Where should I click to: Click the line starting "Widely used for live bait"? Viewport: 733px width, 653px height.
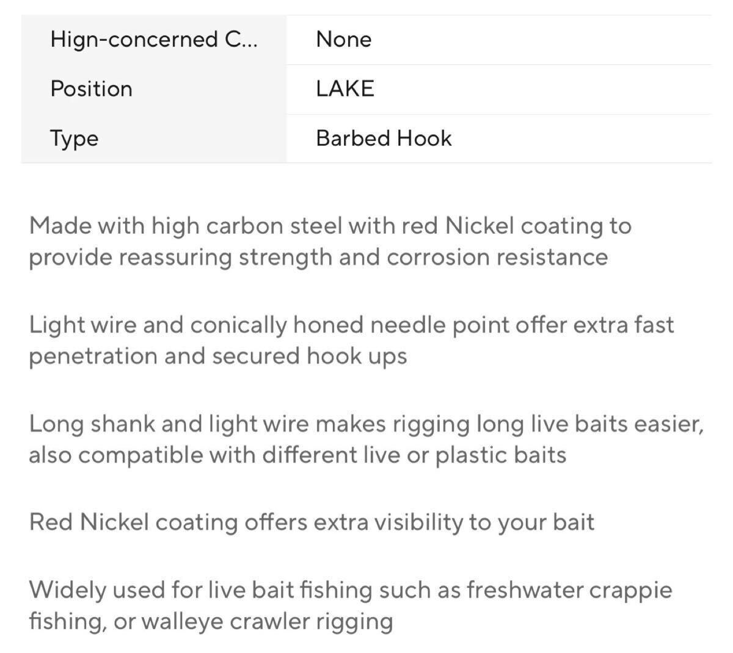pyautogui.click(x=350, y=590)
